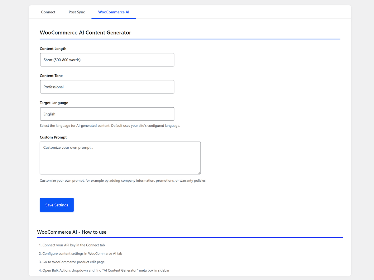Open the Target Language dropdown
Viewport: 374px width, 280px height.
[107, 114]
